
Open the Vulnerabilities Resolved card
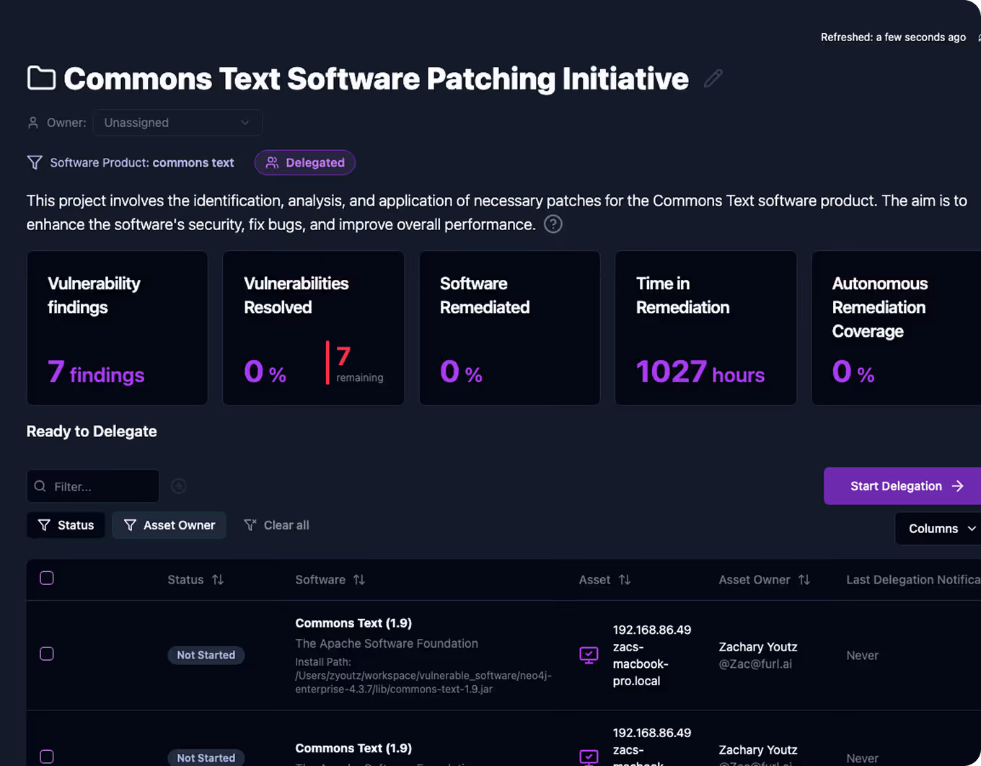click(314, 328)
